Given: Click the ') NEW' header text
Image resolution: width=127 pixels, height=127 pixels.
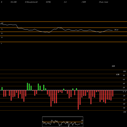Looking at the screenshot, I should [84, 2].
